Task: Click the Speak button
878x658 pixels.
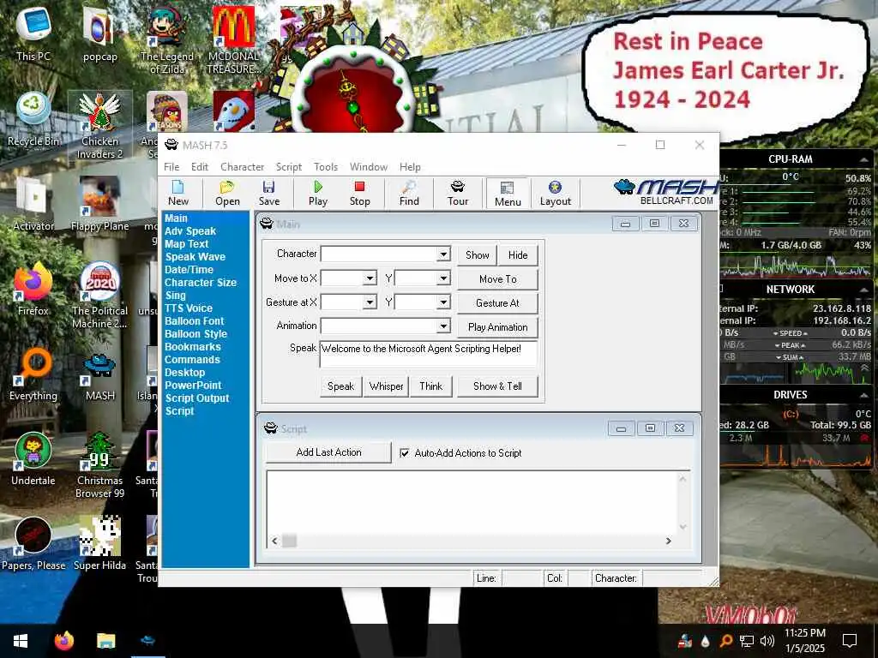Action: (x=340, y=386)
